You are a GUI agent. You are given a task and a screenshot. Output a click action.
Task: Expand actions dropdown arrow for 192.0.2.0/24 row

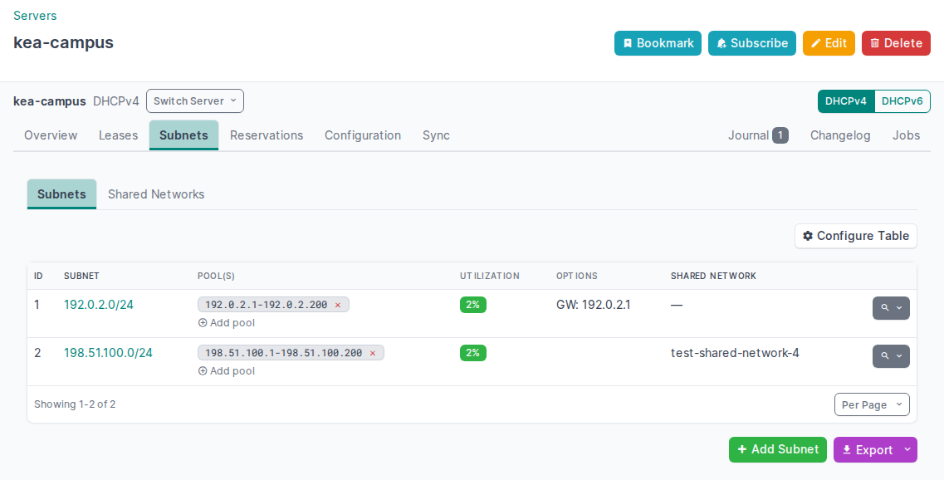(900, 308)
